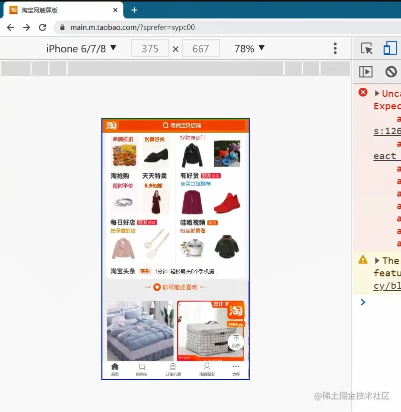Open device toolbar more options menu
Viewport: 401px width, 412px height.
pyautogui.click(x=335, y=48)
